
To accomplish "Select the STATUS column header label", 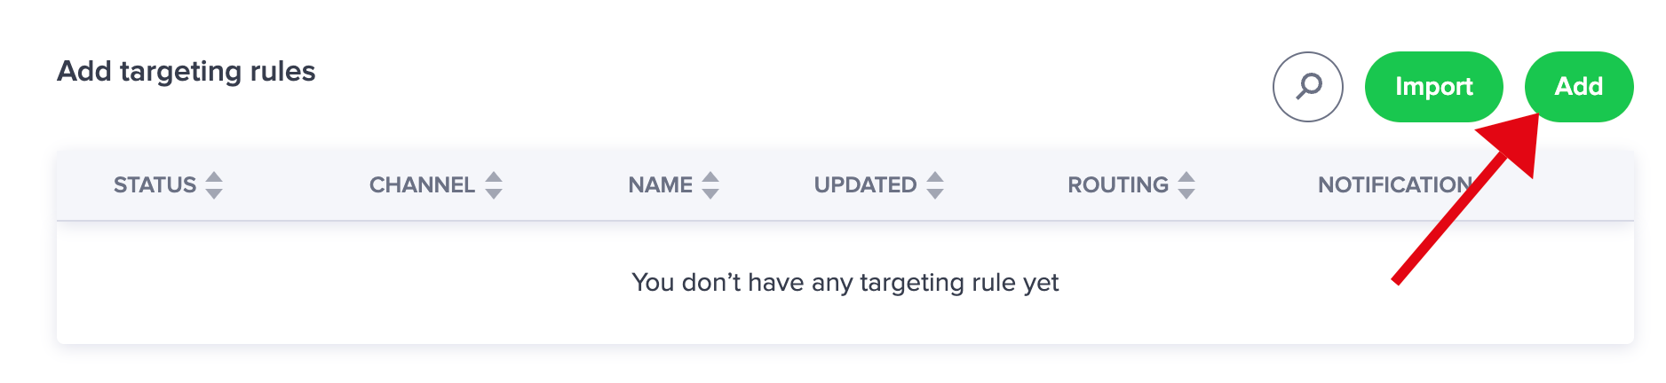I will pyautogui.click(x=155, y=185).
